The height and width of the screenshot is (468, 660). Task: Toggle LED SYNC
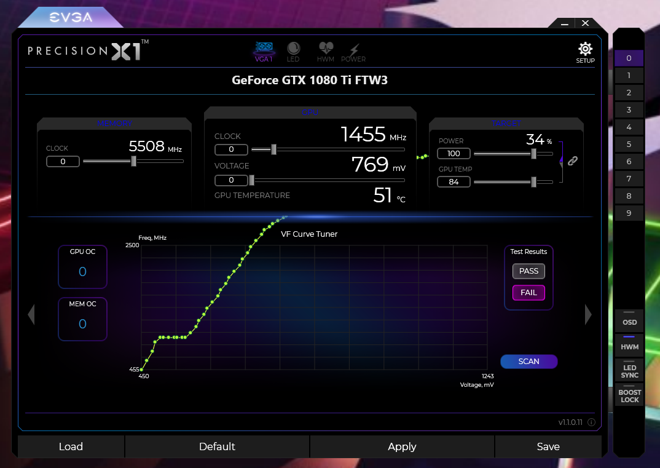pyautogui.click(x=629, y=370)
